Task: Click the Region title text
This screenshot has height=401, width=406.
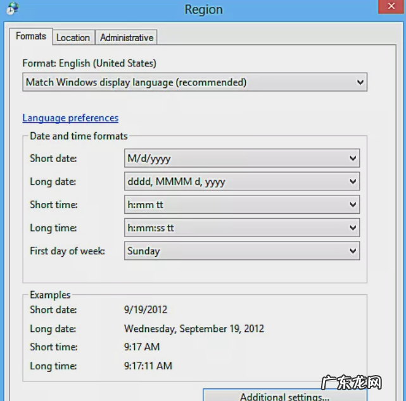Action: (x=203, y=10)
